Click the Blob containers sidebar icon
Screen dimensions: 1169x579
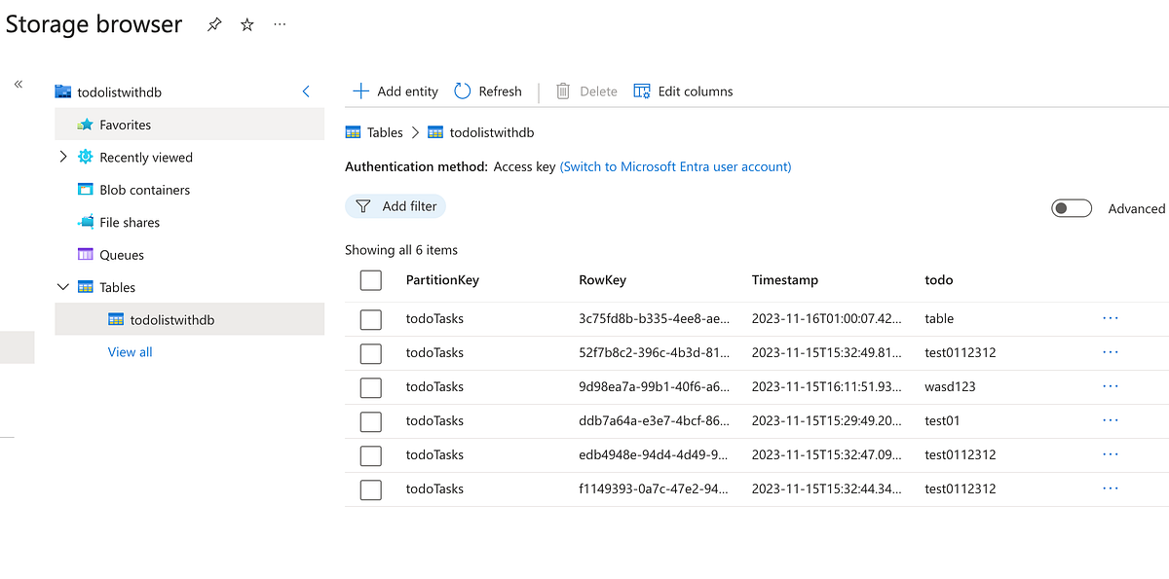tap(84, 190)
